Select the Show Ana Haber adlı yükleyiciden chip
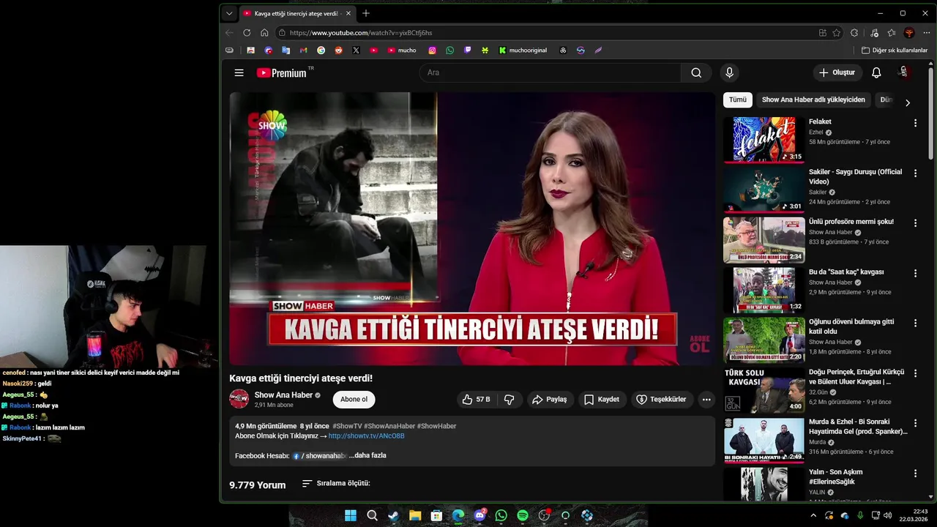The height and width of the screenshot is (527, 937). pos(813,100)
